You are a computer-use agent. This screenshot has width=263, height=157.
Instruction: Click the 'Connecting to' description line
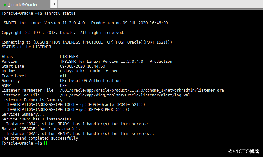click(x=87, y=42)
